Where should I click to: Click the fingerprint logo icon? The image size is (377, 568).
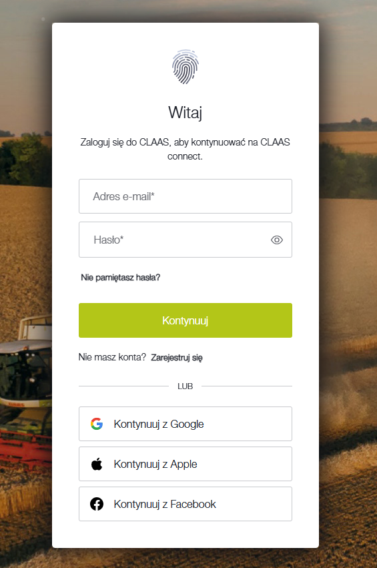point(185,67)
